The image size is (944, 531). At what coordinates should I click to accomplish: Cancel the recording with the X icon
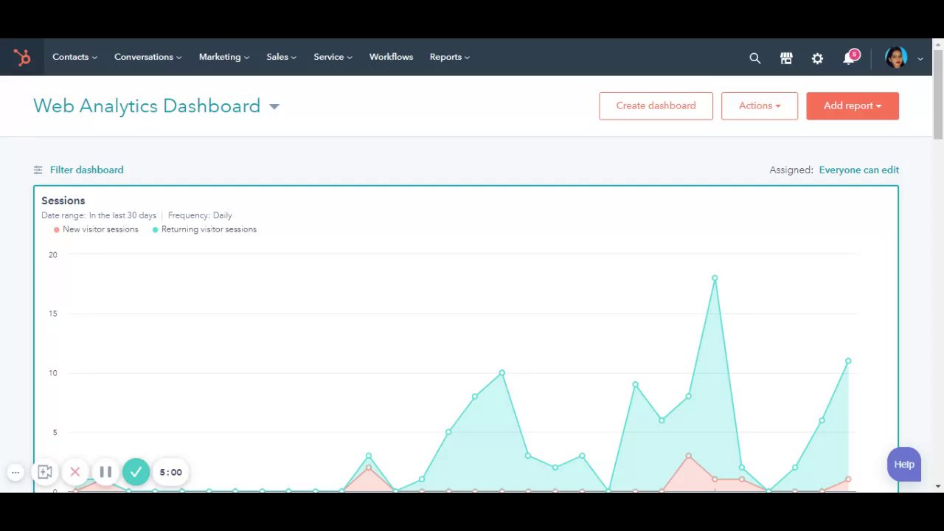(x=74, y=472)
